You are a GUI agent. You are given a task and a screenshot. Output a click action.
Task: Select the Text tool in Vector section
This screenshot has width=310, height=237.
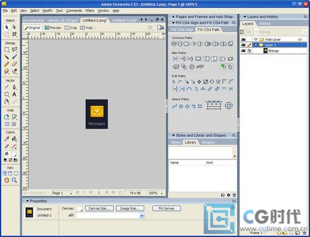click(14, 94)
